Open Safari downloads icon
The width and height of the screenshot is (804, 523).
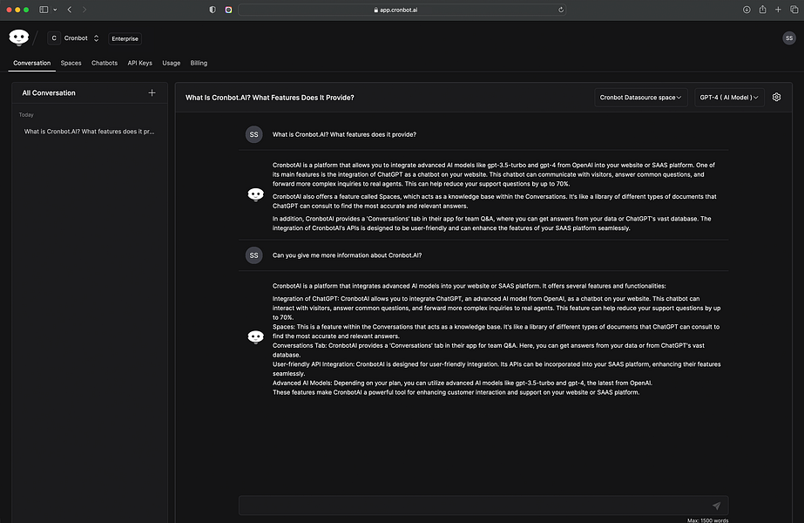coord(747,10)
